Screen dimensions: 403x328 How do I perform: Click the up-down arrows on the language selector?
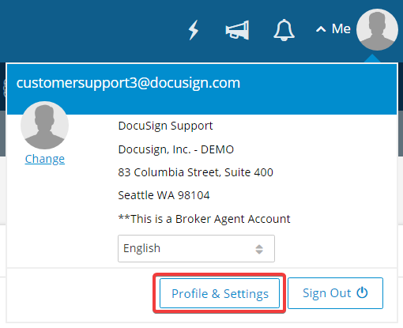pos(259,249)
